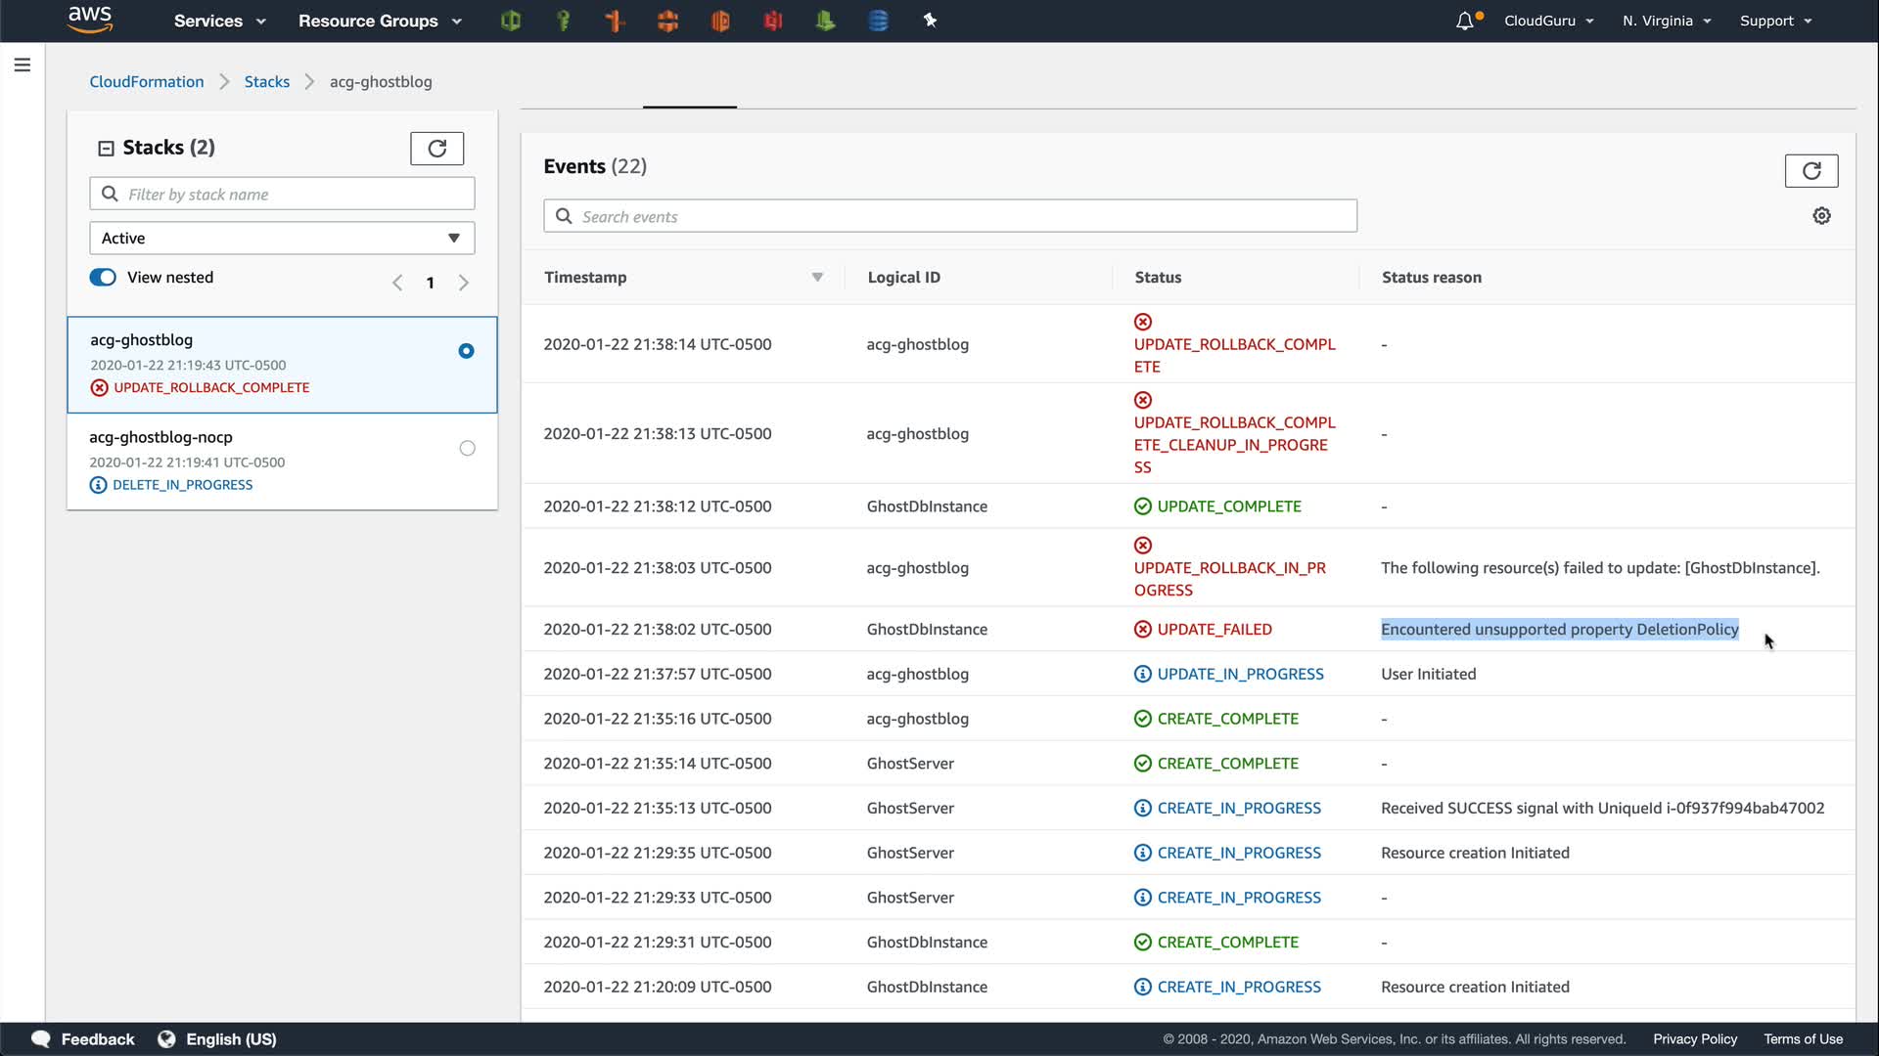Click the Stacks breadcrumb link
Image resolution: width=1879 pixels, height=1056 pixels.
coord(266,82)
